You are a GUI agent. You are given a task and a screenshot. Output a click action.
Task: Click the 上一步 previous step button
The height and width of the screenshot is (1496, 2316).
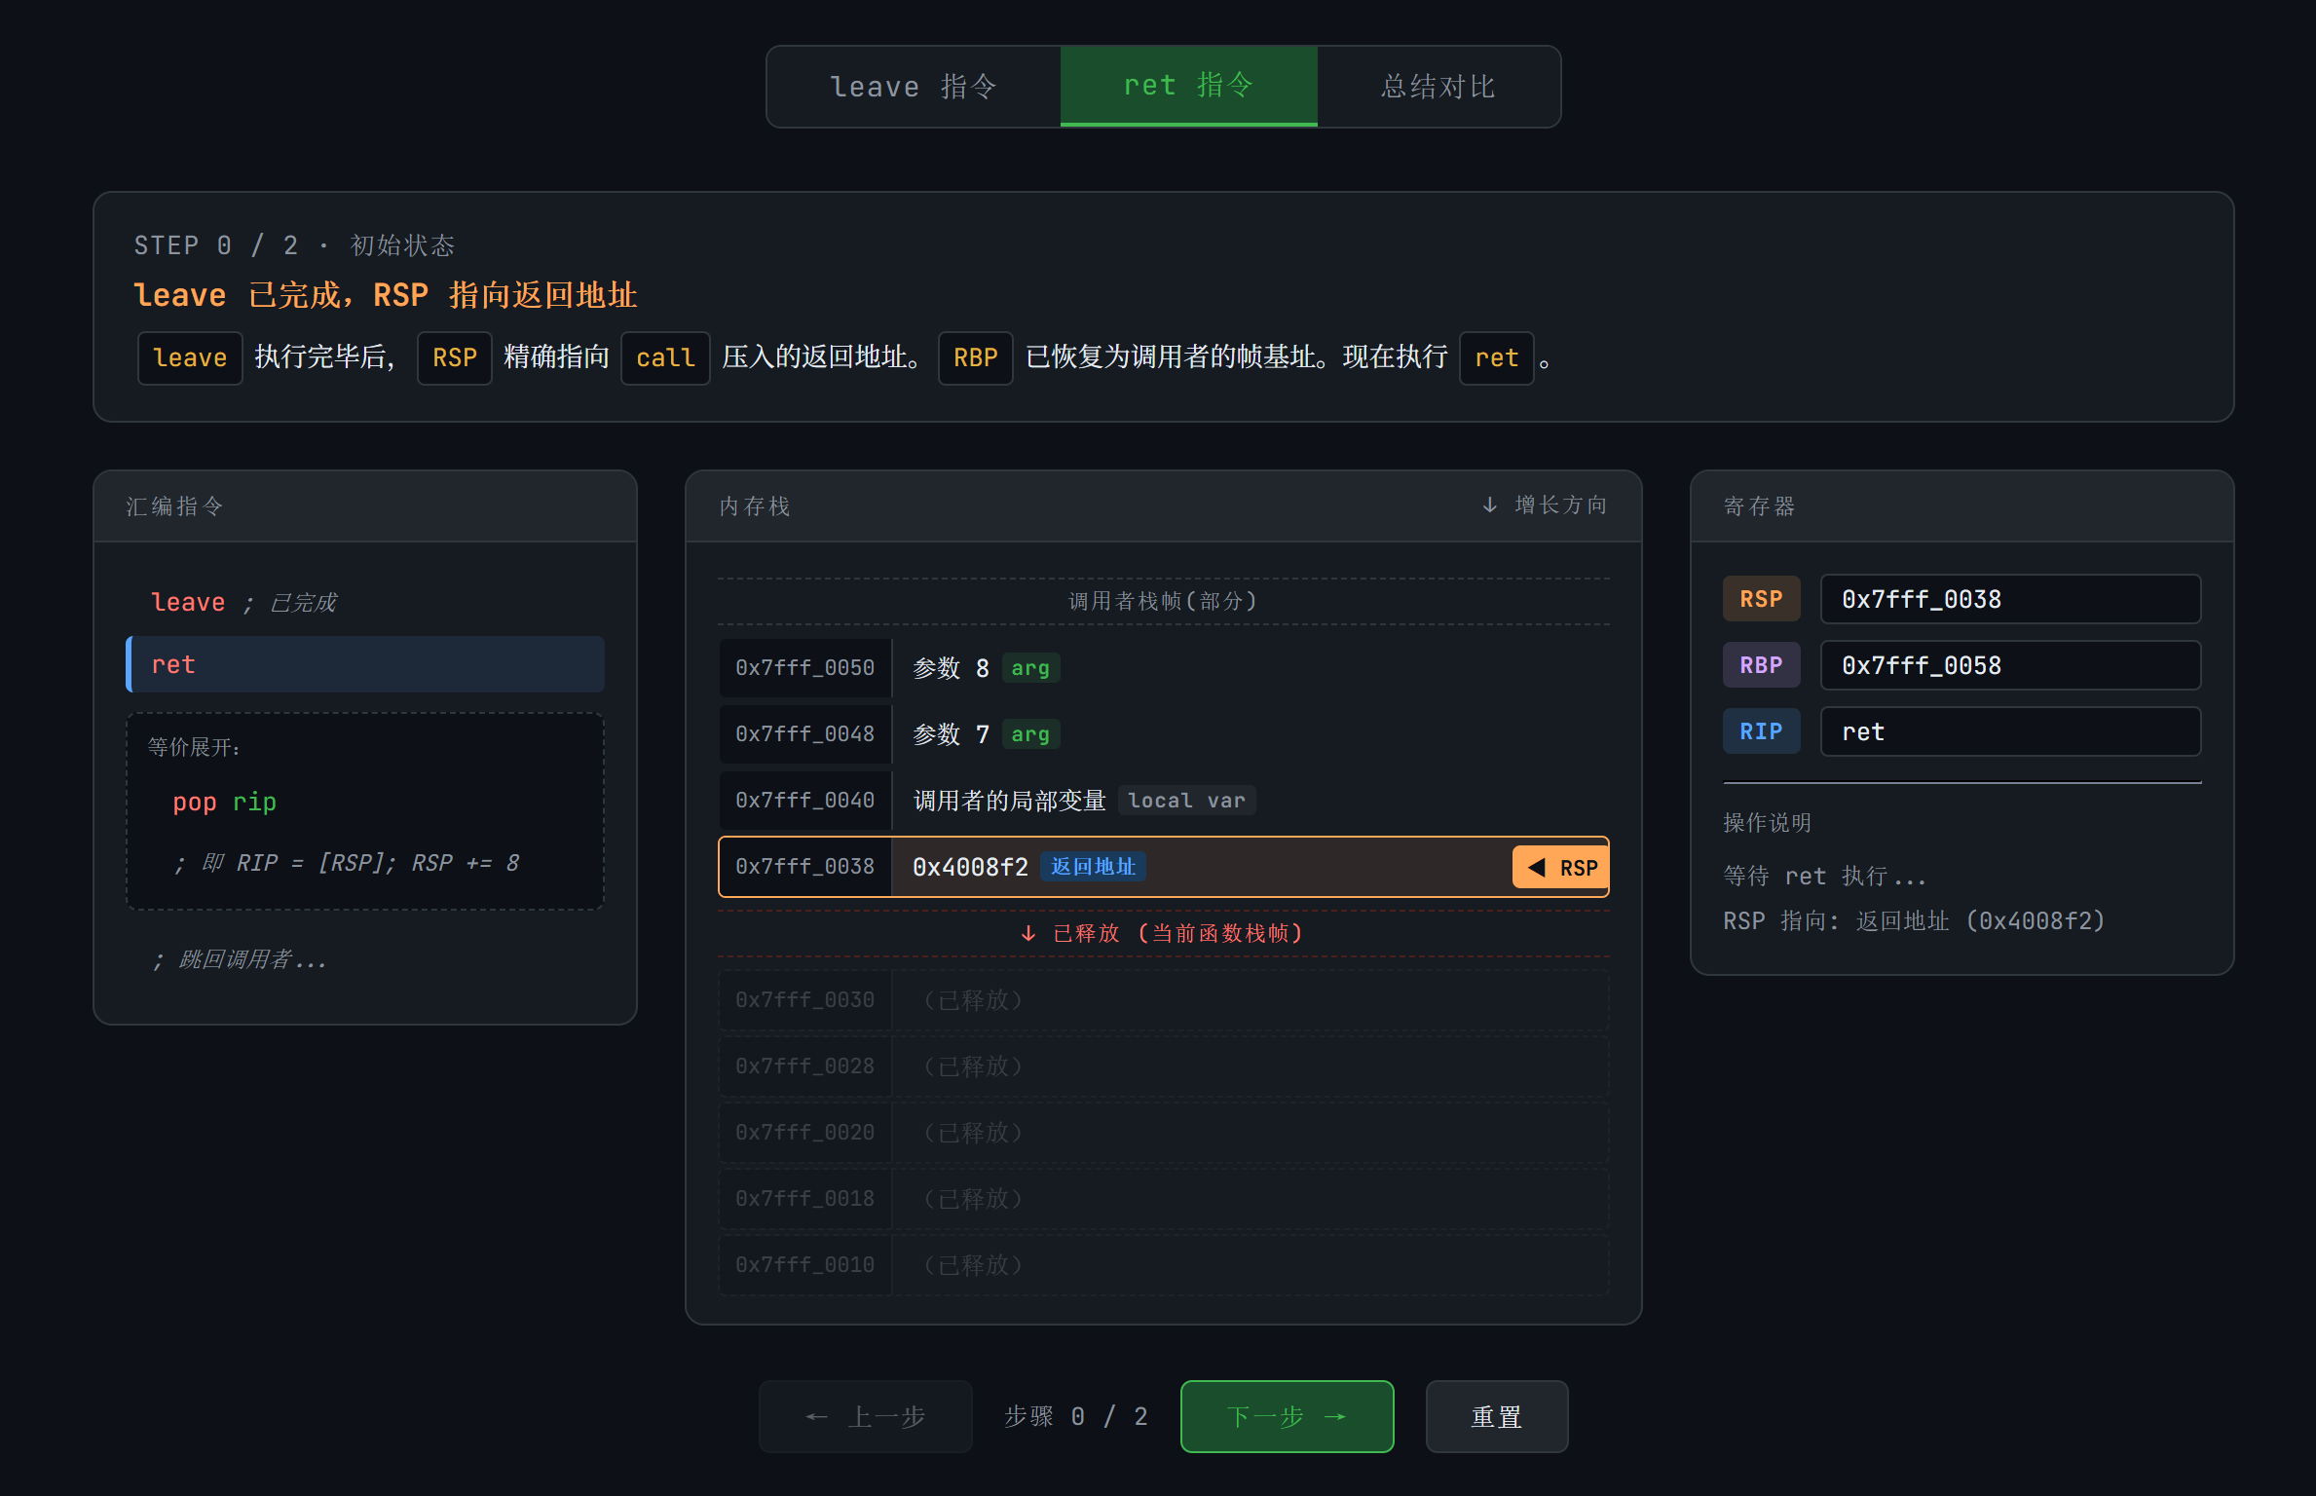click(865, 1416)
